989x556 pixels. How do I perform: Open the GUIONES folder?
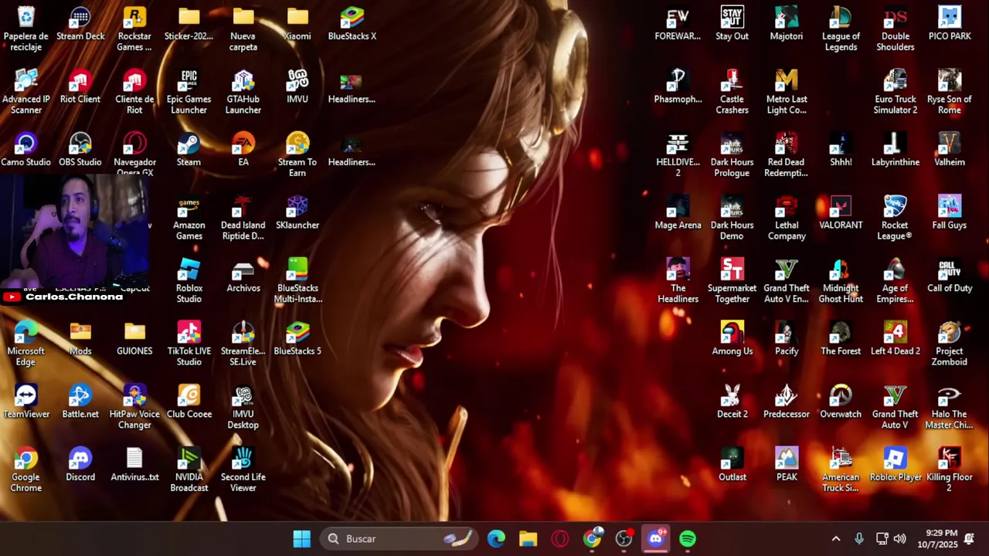point(134,338)
